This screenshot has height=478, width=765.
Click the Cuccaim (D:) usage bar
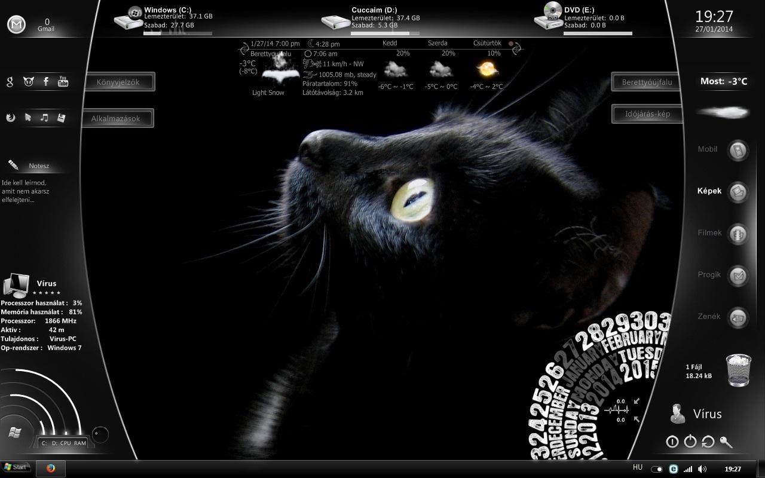[x=385, y=33]
